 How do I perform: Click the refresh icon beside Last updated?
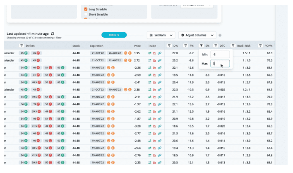(x=53, y=34)
